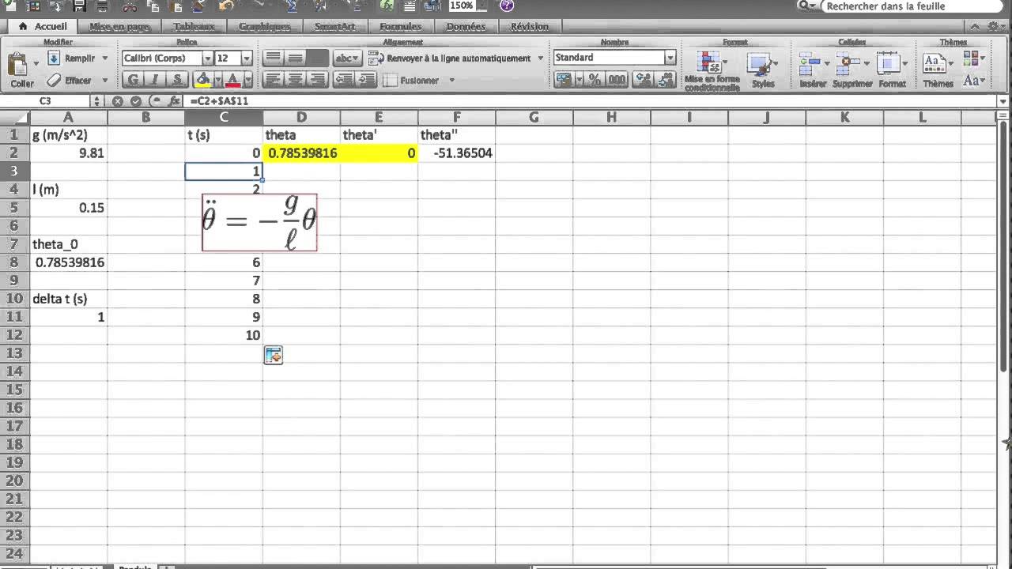Screen dimensions: 1012x569
Task: Expand the Remplir dropdown arrow
Action: pyautogui.click(x=104, y=58)
